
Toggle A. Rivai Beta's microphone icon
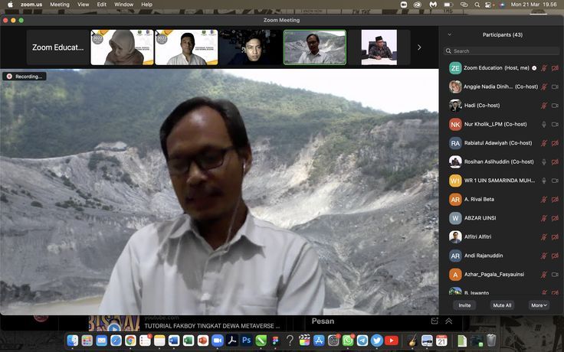pyautogui.click(x=544, y=200)
